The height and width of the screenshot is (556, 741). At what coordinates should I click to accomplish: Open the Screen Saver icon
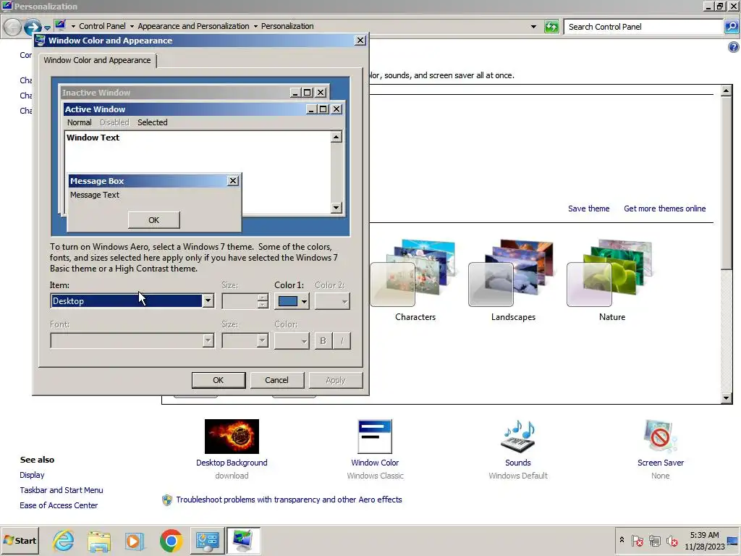coord(660,437)
